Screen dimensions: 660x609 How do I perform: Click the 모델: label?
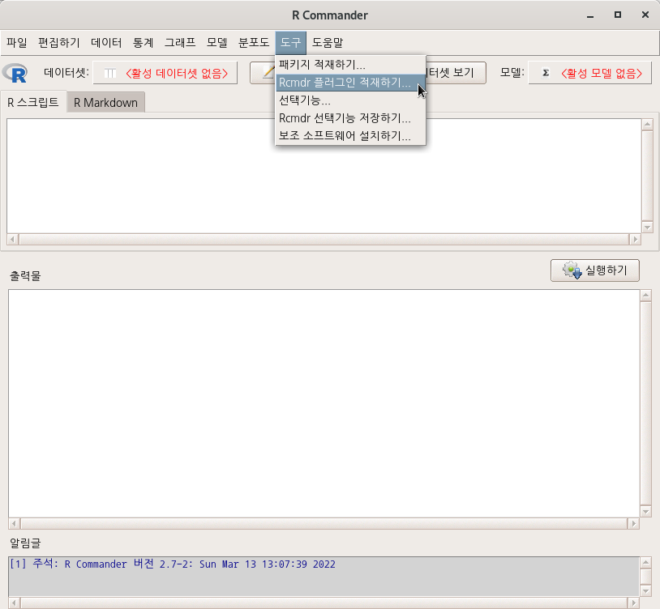pos(512,73)
